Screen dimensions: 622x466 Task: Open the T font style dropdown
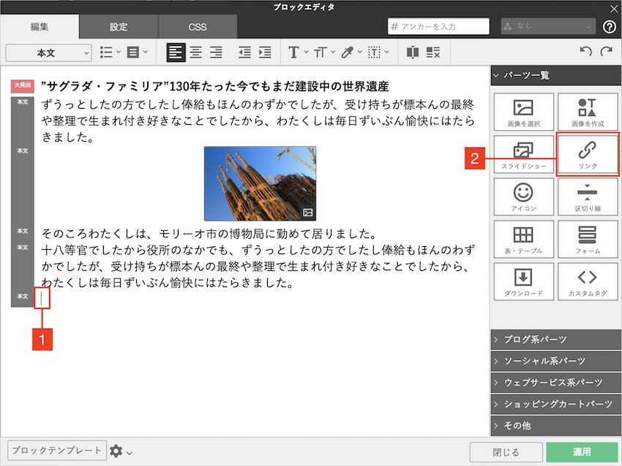click(x=298, y=53)
